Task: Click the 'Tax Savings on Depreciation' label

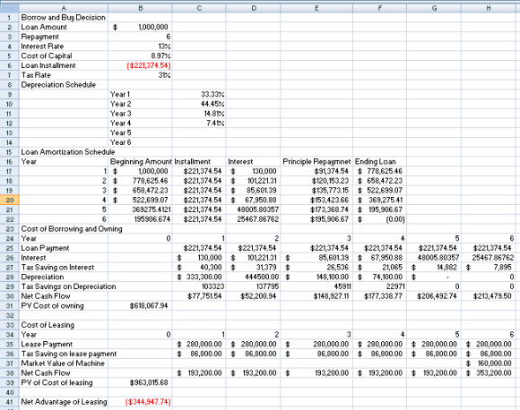Action: click(68, 286)
